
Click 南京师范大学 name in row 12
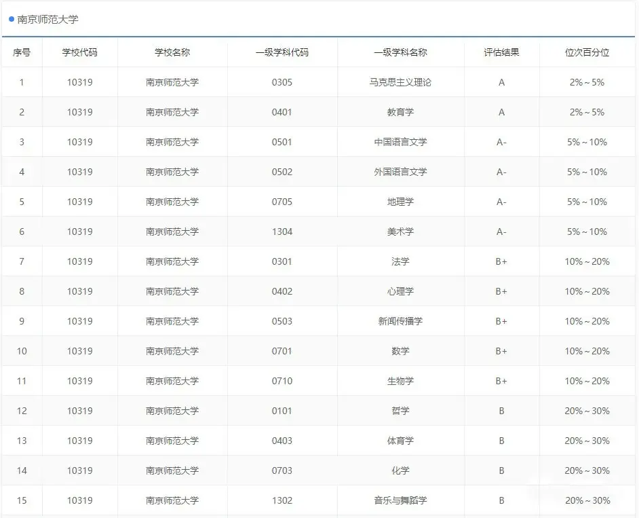pyautogui.click(x=172, y=411)
